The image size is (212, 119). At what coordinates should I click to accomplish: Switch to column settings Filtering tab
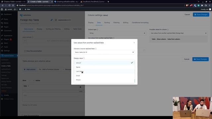coord(116,22)
